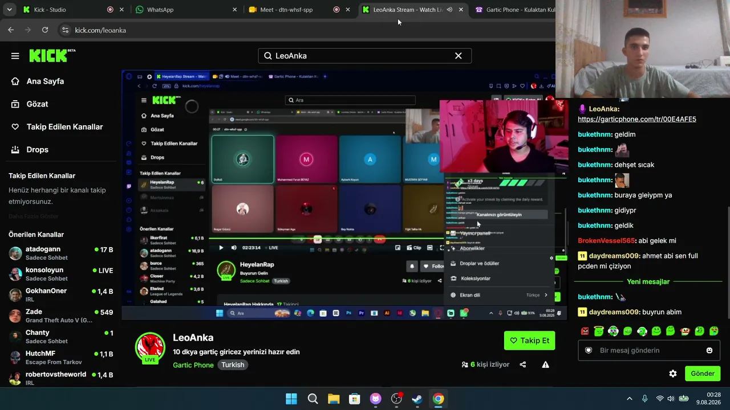Clear the LeoAnka search text
Viewport: 730px width, 410px height.
[x=458, y=56]
